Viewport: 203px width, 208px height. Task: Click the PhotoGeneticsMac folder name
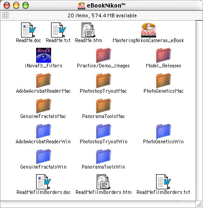tap(164, 91)
